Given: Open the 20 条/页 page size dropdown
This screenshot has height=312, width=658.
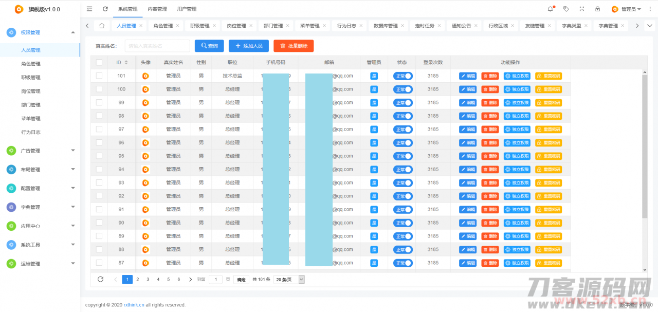Looking at the screenshot, I should pos(289,279).
